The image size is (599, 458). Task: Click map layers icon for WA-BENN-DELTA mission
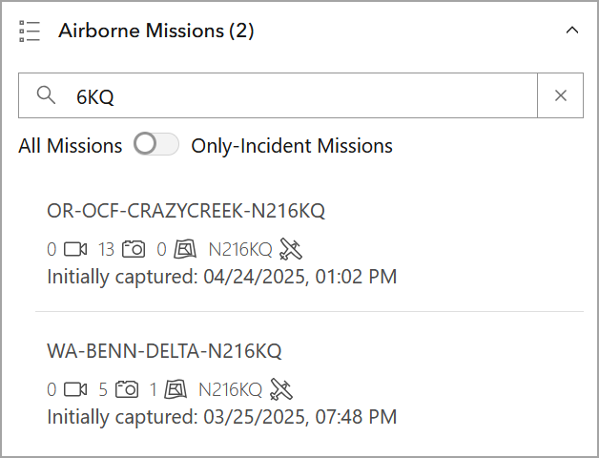(x=175, y=389)
